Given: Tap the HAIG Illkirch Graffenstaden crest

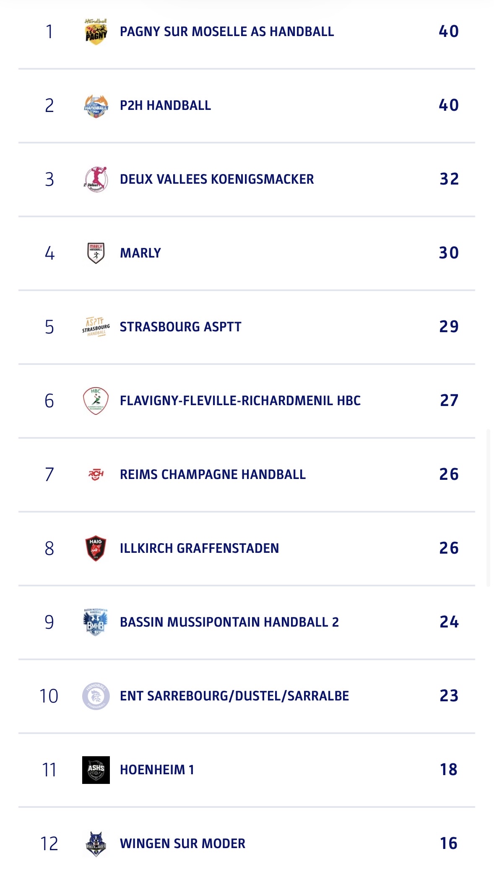Looking at the screenshot, I should (x=96, y=549).
